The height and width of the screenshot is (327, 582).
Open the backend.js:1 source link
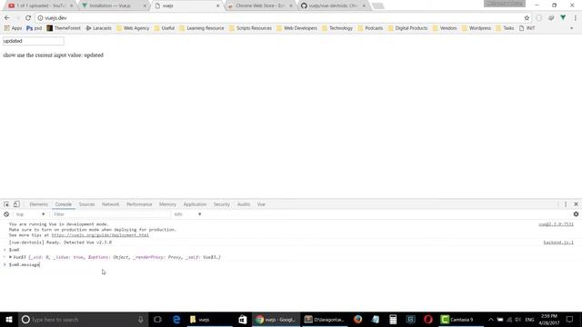(x=558, y=243)
